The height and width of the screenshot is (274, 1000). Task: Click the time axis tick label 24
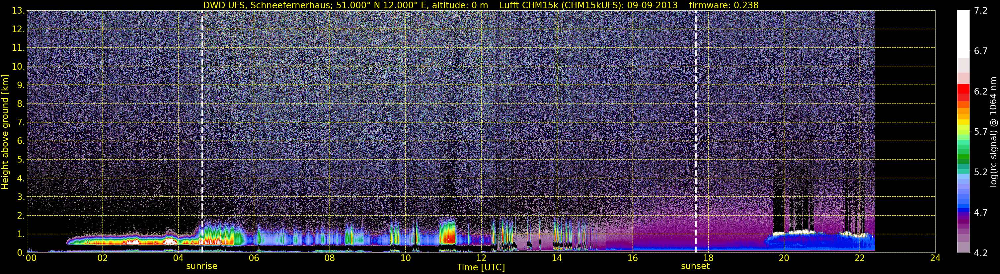tap(935, 258)
